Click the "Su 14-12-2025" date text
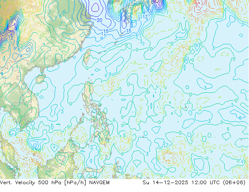 point(165,183)
